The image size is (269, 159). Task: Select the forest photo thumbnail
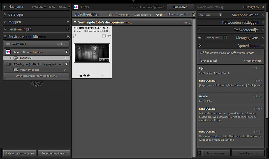tap(92, 53)
